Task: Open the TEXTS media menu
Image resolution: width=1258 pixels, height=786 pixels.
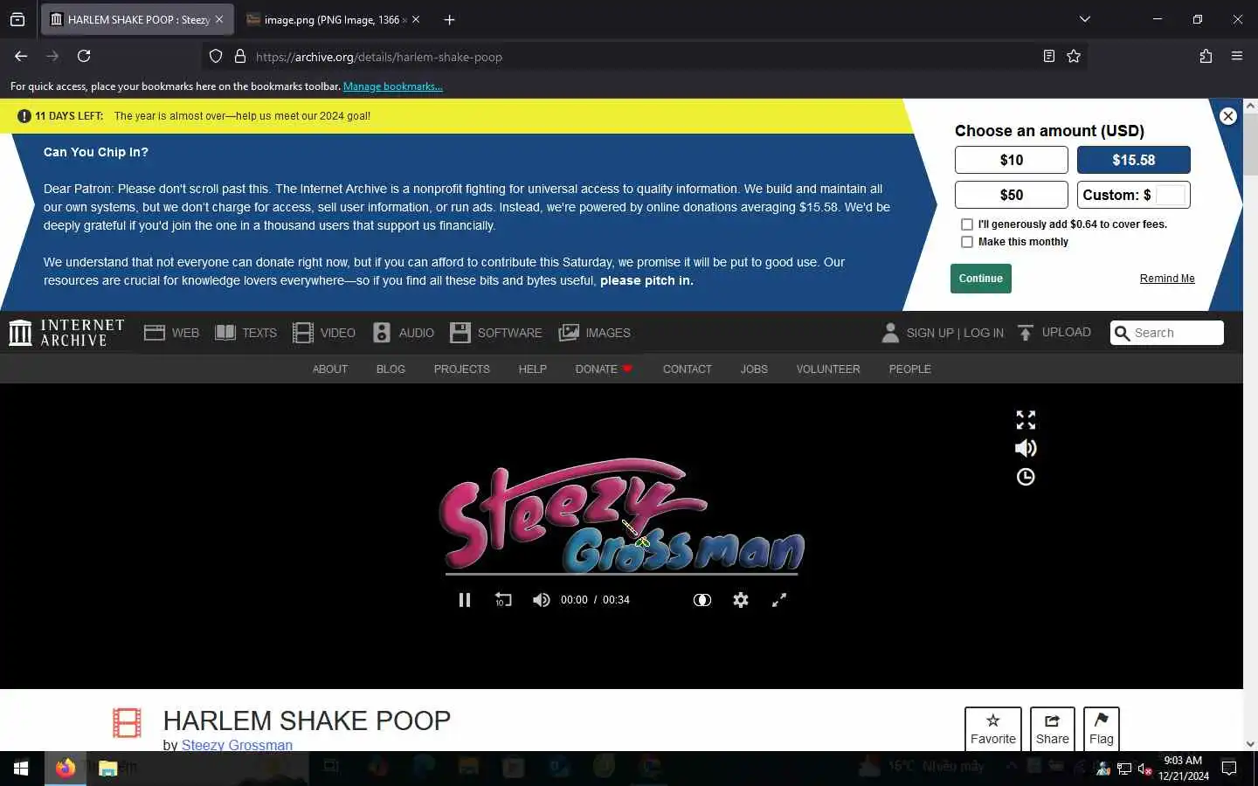Action: click(245, 333)
